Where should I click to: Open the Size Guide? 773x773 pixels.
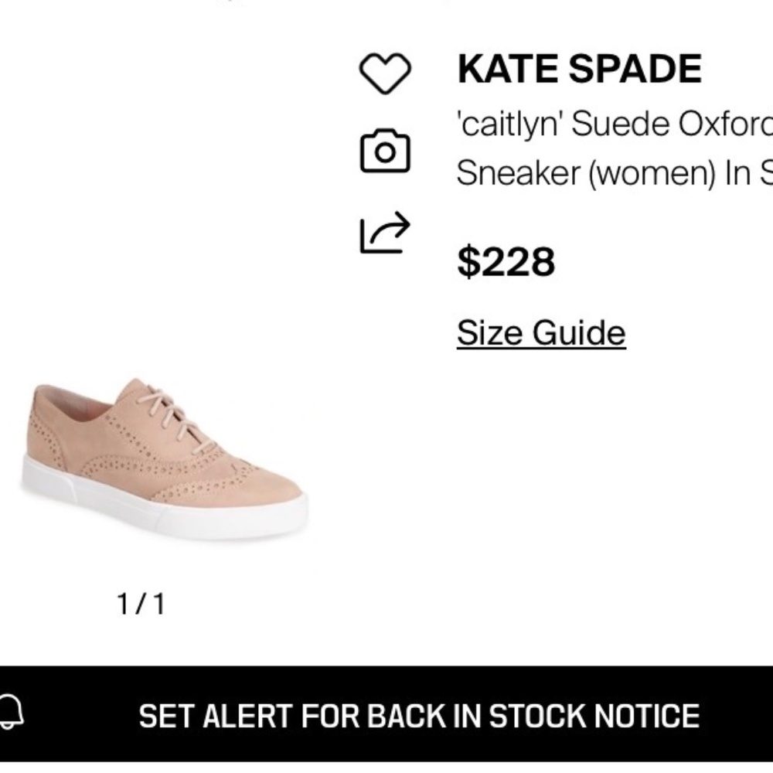click(x=543, y=332)
